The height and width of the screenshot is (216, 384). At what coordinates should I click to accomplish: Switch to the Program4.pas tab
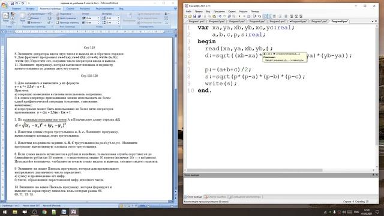257,22
